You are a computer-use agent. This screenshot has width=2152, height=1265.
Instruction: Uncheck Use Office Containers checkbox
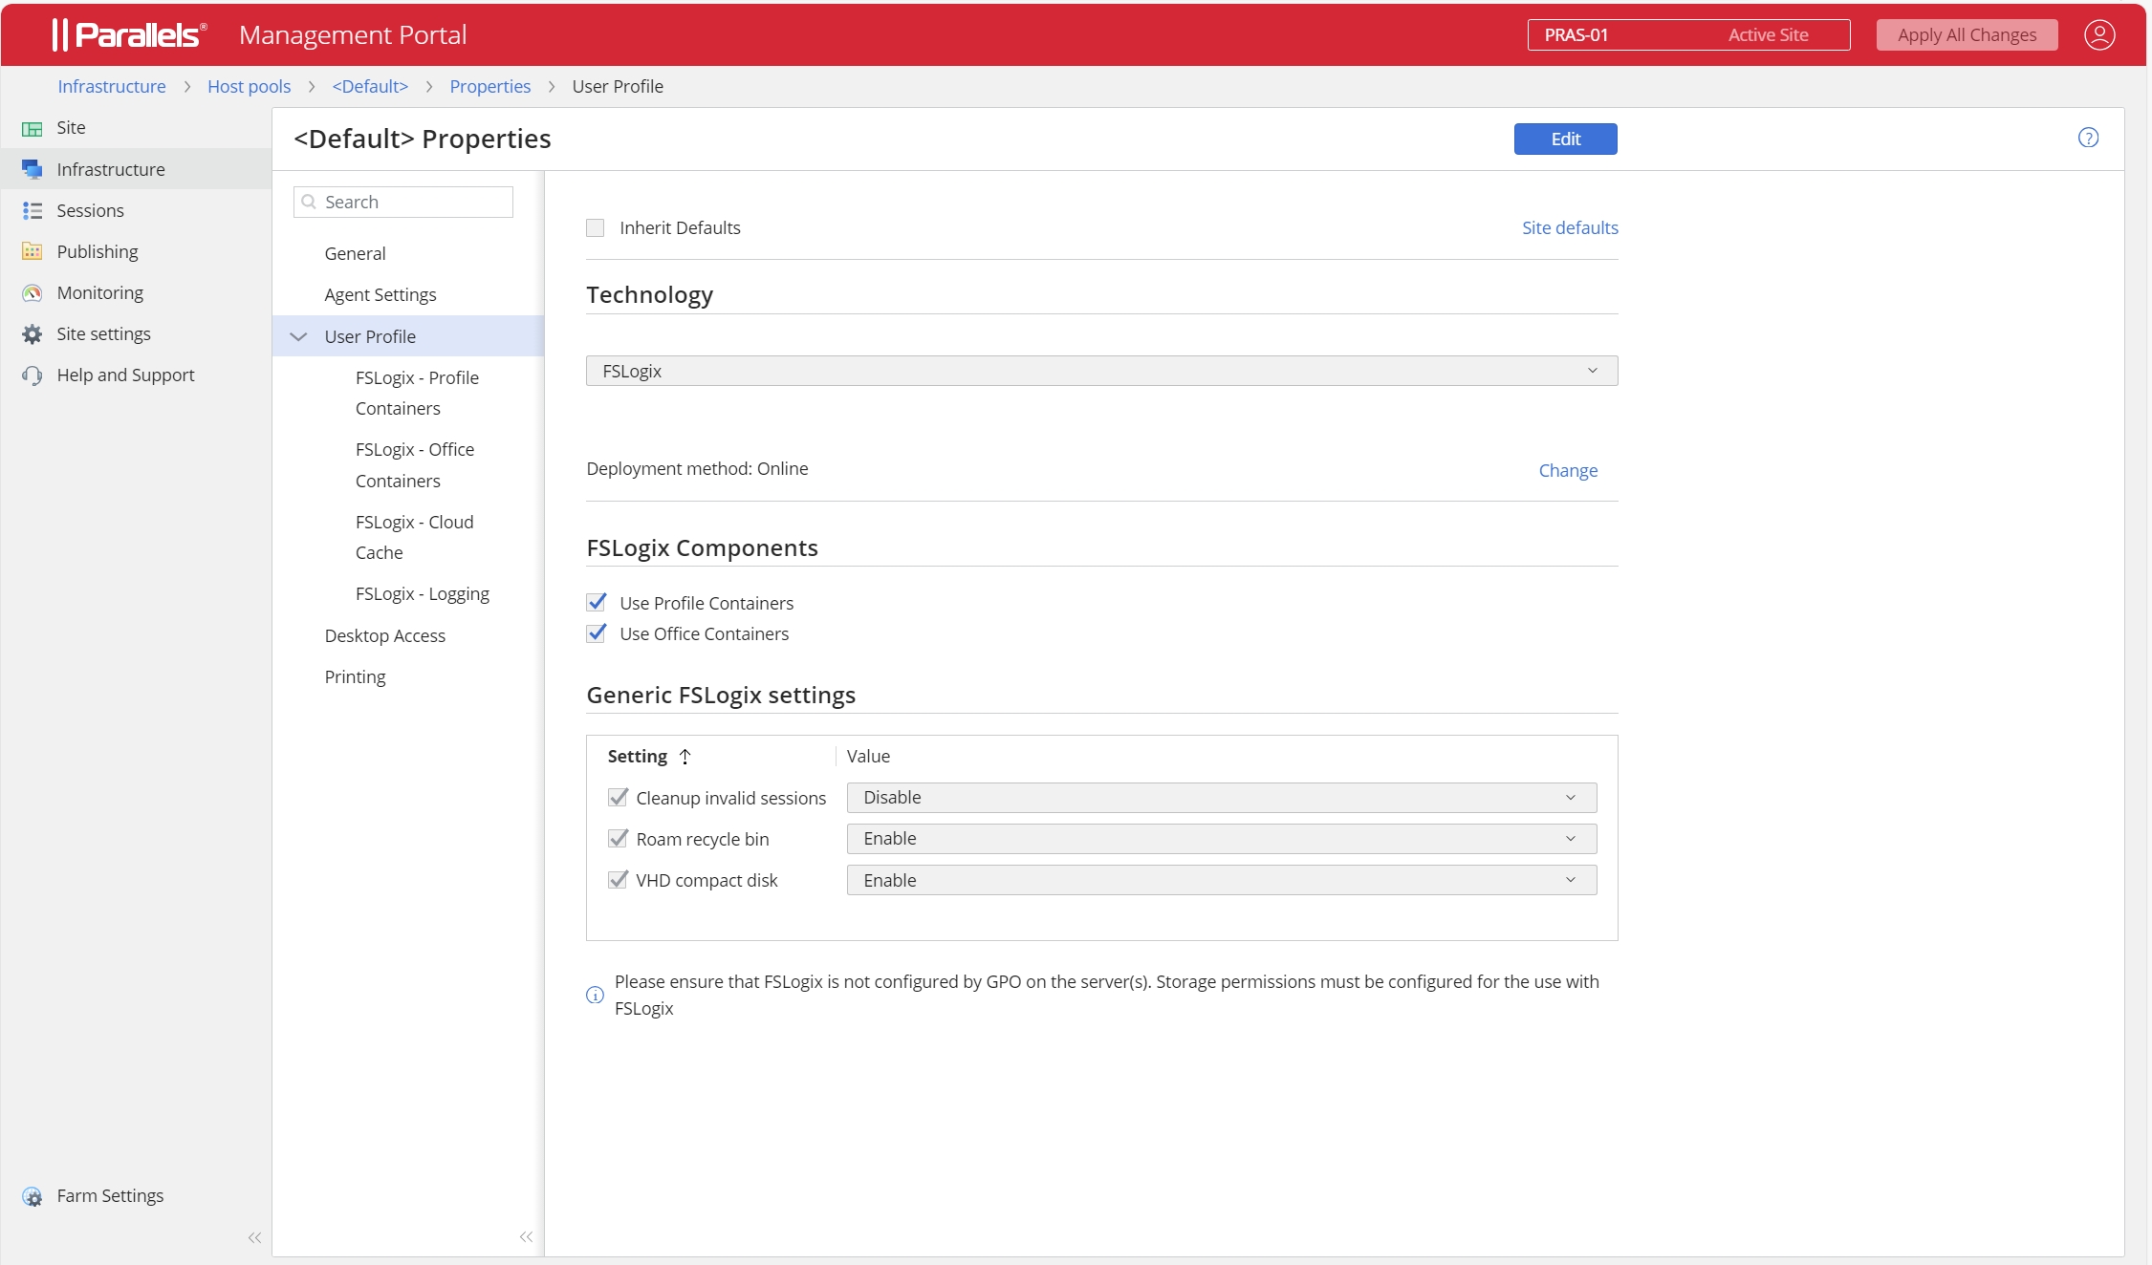pyautogui.click(x=597, y=632)
